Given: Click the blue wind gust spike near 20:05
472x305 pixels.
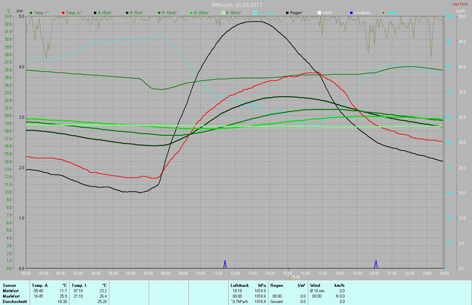Looking at the screenshot, I should [376, 264].
